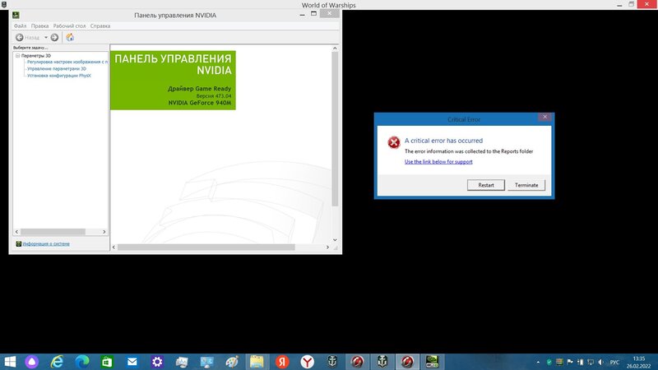The width and height of the screenshot is (658, 370).
Task: Open the Mail taskbar icon
Action: pyautogui.click(x=132, y=362)
